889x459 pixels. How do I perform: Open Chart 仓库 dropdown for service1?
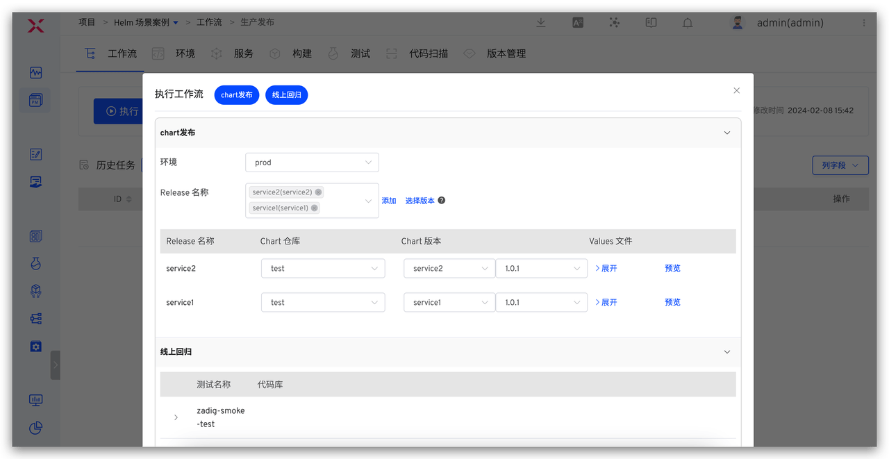click(323, 303)
